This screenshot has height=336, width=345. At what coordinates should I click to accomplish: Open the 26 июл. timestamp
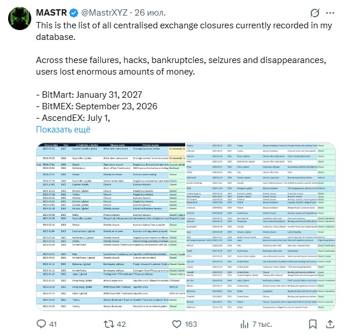point(150,13)
